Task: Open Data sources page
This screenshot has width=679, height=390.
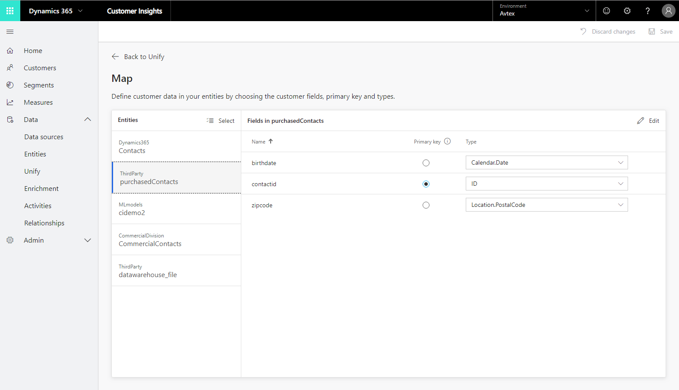Action: click(44, 137)
